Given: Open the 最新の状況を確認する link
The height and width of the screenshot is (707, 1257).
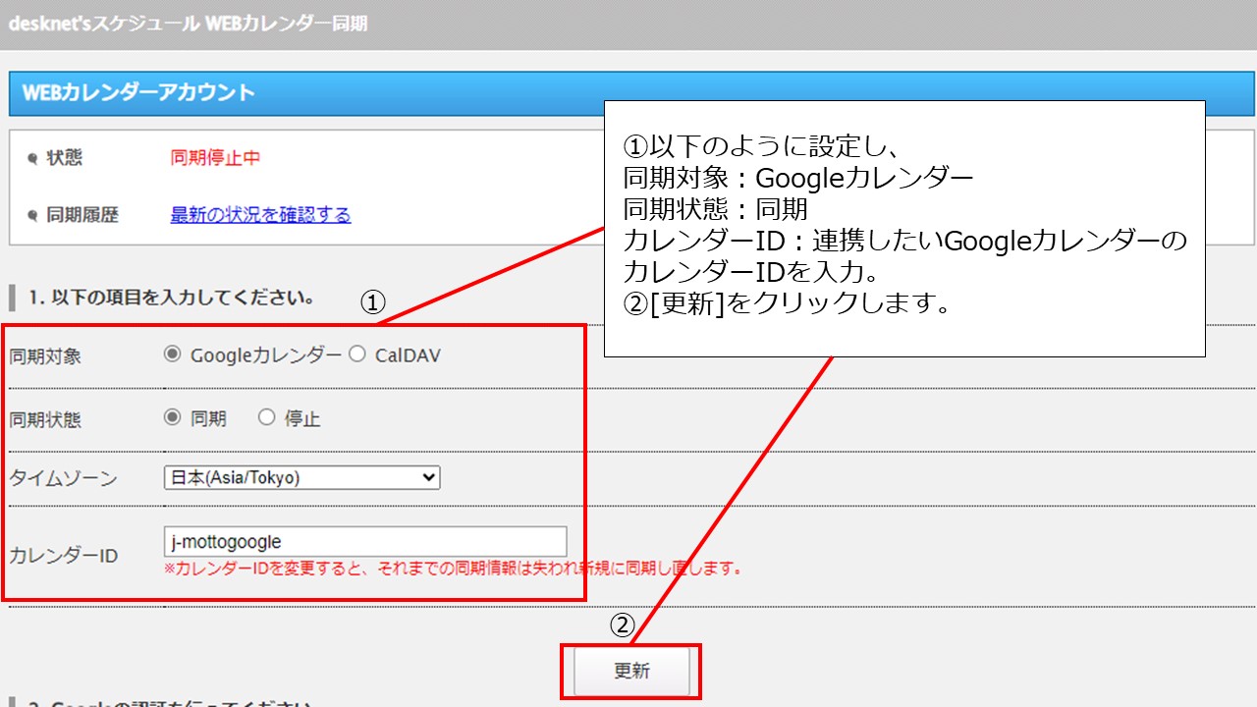Looking at the screenshot, I should 260,215.
